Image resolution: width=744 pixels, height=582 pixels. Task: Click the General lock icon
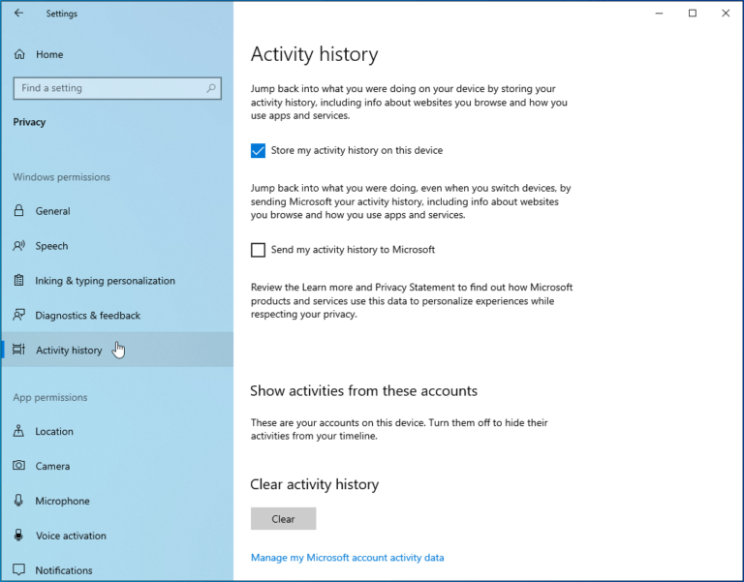click(18, 210)
